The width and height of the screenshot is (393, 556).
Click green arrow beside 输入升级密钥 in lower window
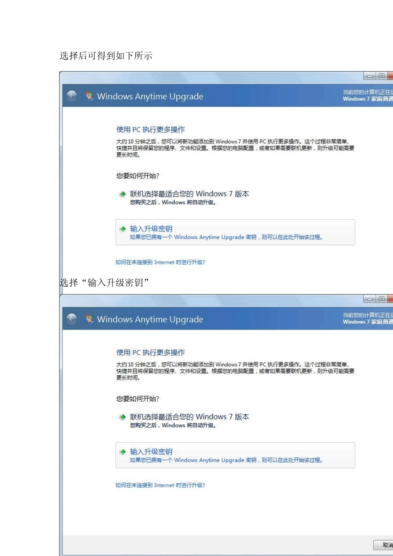pyautogui.click(x=122, y=452)
